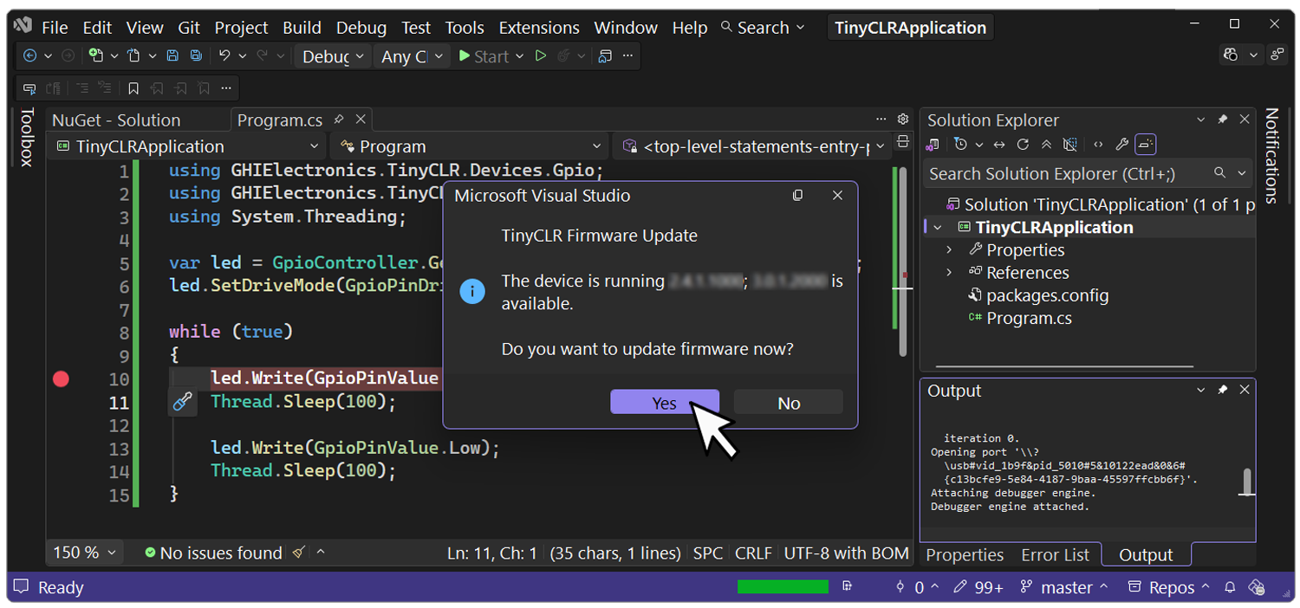Open the Start button dropdown arrow
Screen dimensions: 1300x608
520,56
